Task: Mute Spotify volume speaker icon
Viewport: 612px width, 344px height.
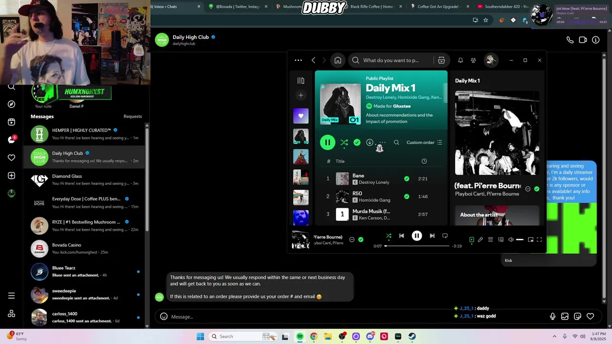Action: click(x=511, y=240)
